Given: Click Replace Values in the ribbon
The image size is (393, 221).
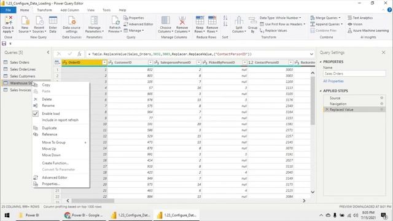Looking at the screenshot, I should pos(273,31).
